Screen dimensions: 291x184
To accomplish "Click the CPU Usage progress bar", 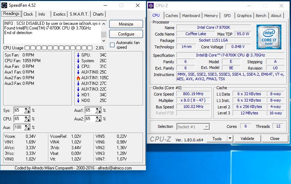I will coord(58,48).
